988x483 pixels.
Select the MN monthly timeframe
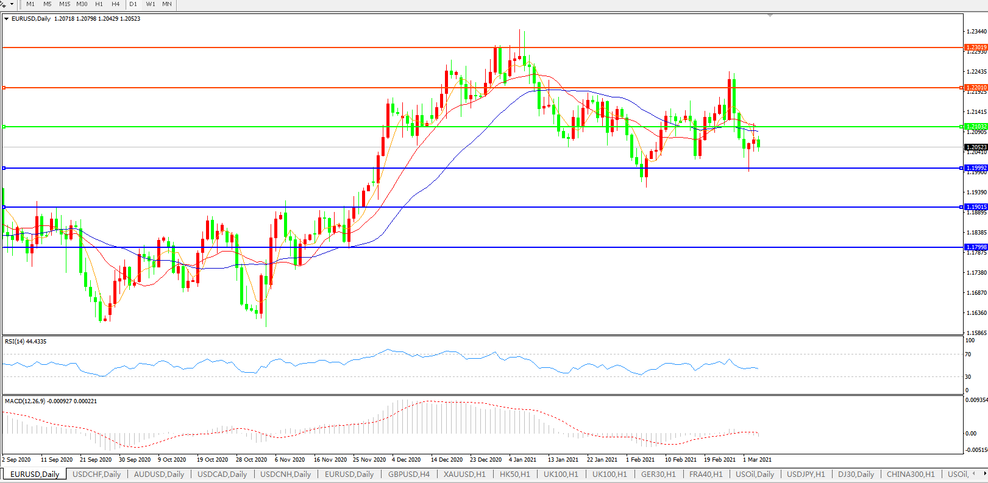point(167,4)
